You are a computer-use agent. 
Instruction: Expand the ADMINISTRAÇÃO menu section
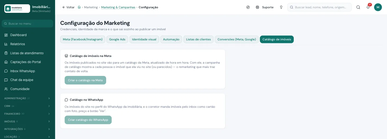tap(27, 98)
